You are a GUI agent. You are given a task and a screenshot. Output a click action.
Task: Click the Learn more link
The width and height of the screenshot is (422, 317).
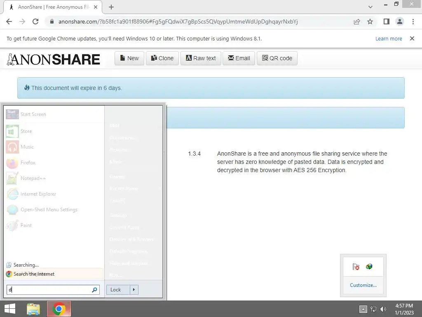(x=389, y=38)
